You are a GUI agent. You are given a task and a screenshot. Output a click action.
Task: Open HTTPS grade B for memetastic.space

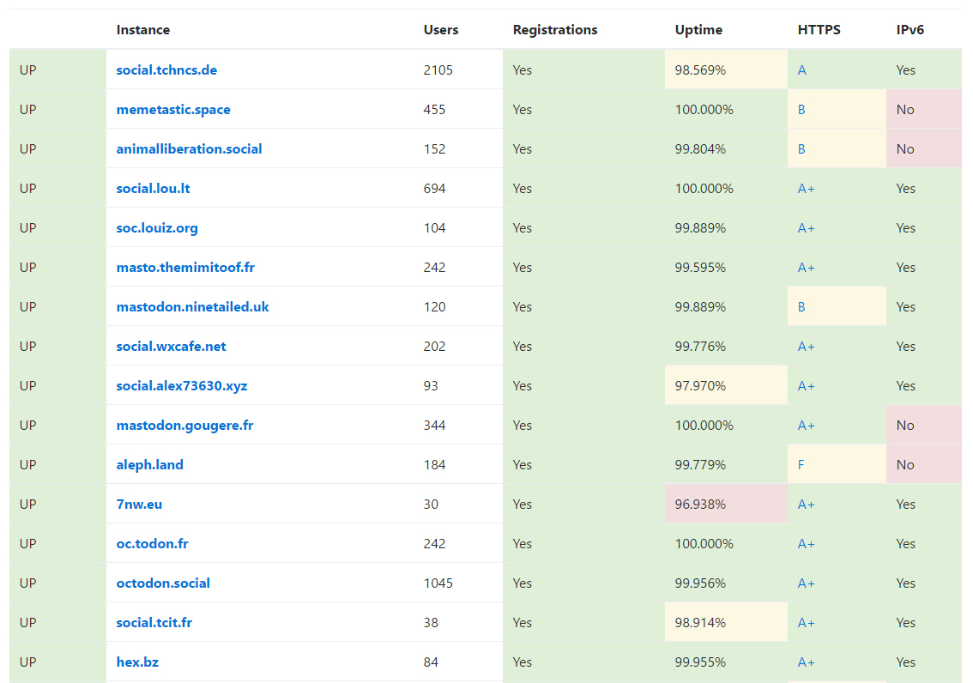click(x=801, y=109)
